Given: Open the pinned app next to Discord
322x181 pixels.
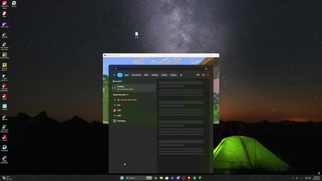Looking at the screenshot, I should (x=183, y=178).
